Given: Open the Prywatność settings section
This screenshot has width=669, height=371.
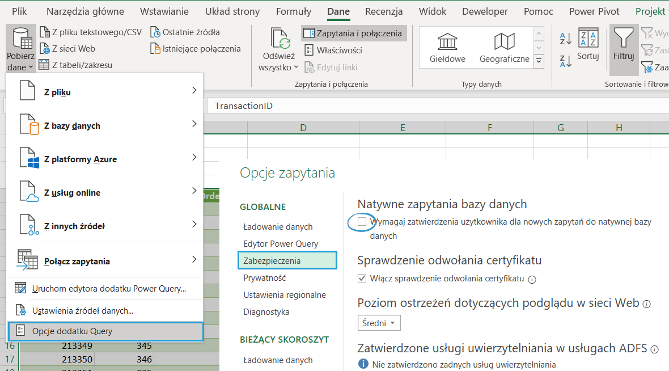Looking at the screenshot, I should pyautogui.click(x=264, y=278).
